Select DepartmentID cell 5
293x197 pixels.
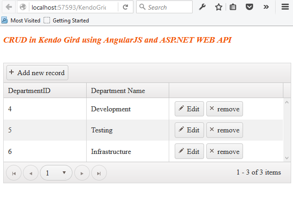coord(45,130)
